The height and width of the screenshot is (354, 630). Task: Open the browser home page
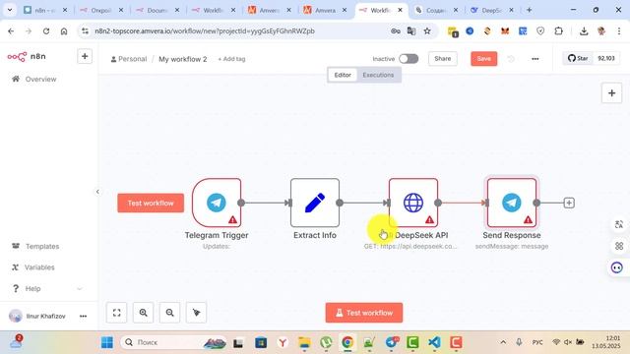pyautogui.click(x=64, y=30)
